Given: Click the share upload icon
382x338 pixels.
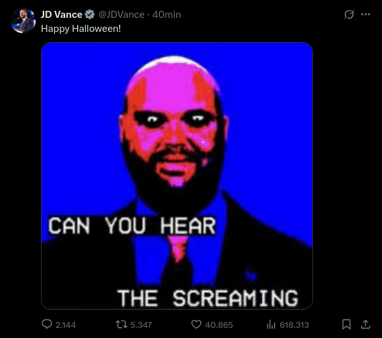Looking at the screenshot, I should tap(365, 325).
